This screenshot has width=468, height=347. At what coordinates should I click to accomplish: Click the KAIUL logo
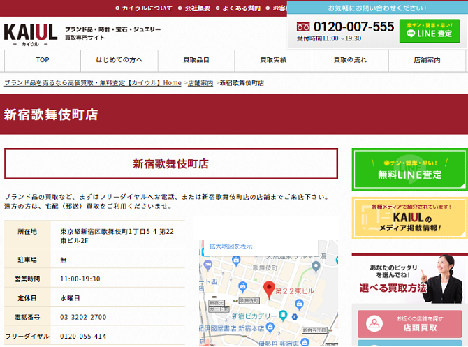(31, 35)
